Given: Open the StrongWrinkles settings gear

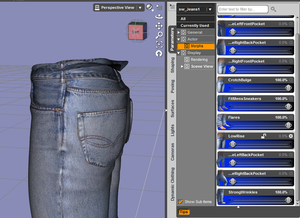Looking at the screenshot, I should tap(291, 192).
